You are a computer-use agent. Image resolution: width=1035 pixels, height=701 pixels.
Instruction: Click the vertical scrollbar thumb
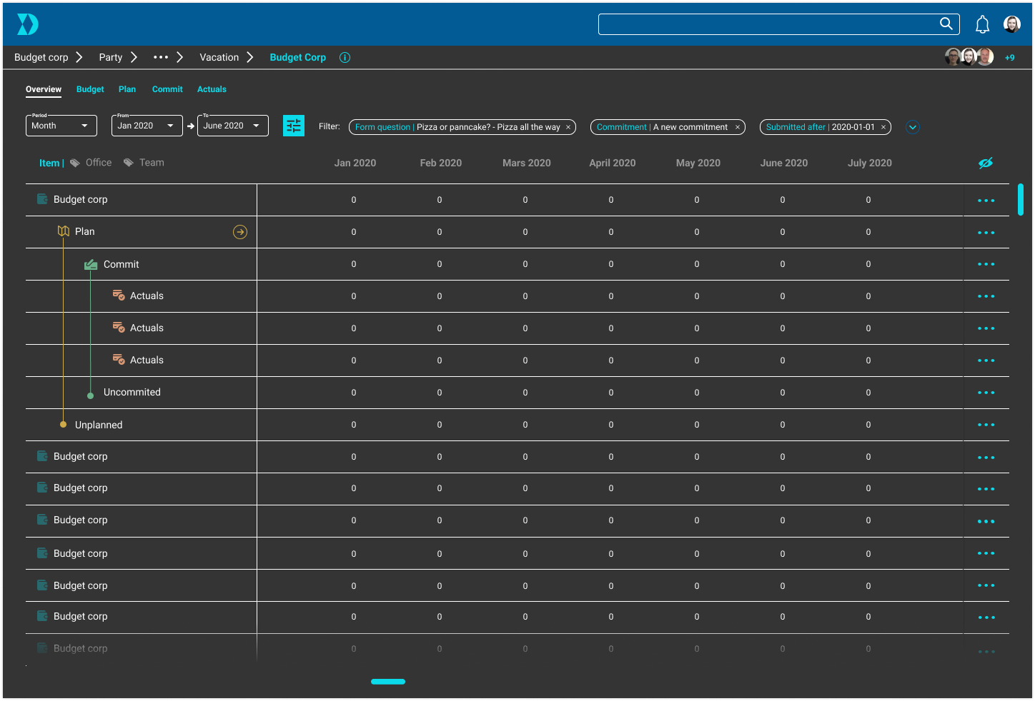click(x=1021, y=200)
